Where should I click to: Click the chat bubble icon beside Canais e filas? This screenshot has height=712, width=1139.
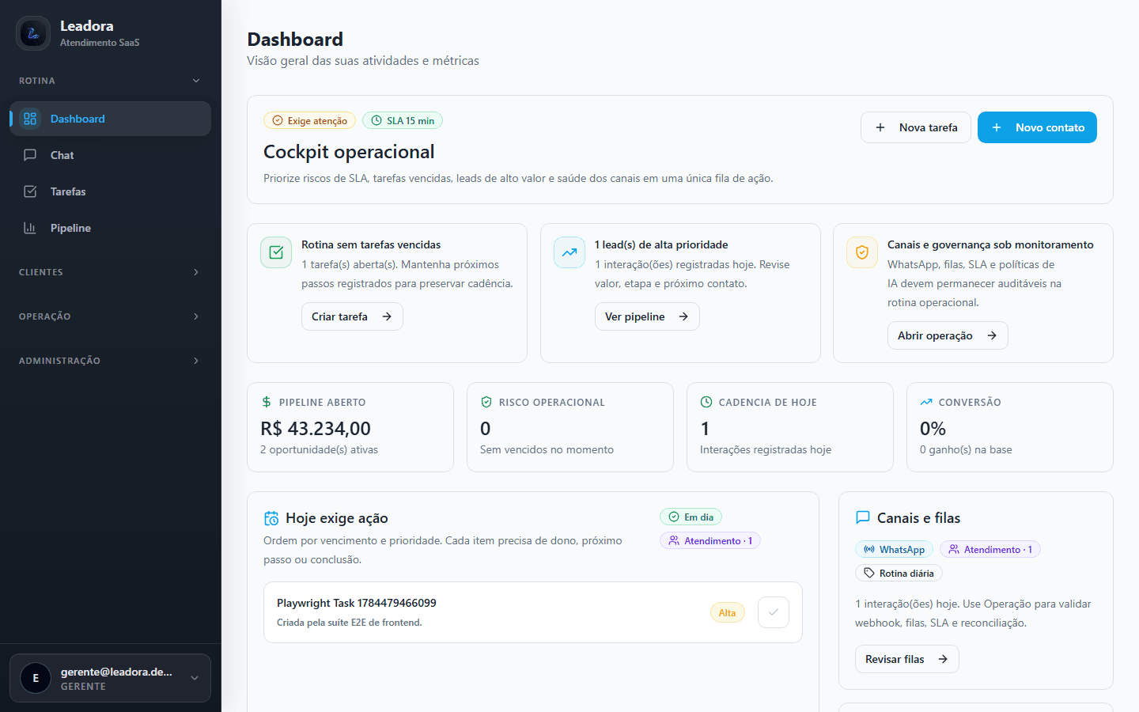863,517
